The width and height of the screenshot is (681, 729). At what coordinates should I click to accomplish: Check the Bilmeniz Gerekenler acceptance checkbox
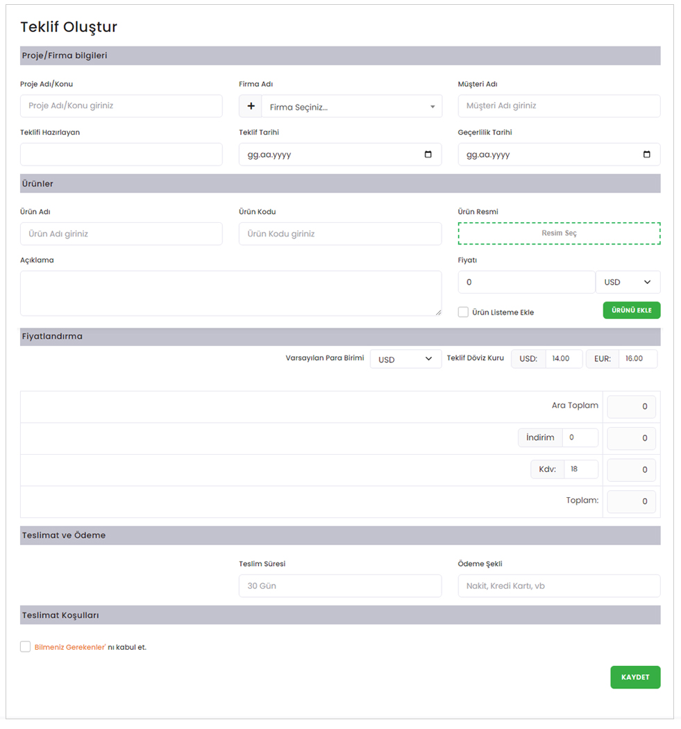pos(26,646)
